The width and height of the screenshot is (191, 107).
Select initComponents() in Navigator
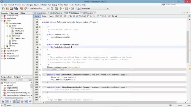tap(12, 90)
